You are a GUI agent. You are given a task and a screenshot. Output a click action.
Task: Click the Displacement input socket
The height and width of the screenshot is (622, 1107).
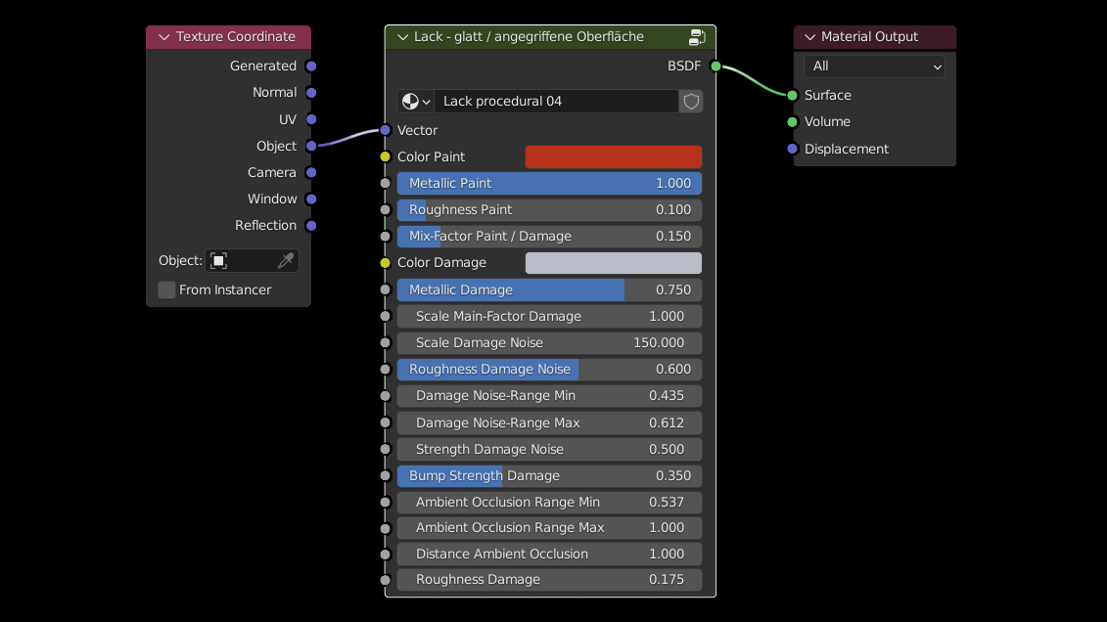[x=792, y=149]
